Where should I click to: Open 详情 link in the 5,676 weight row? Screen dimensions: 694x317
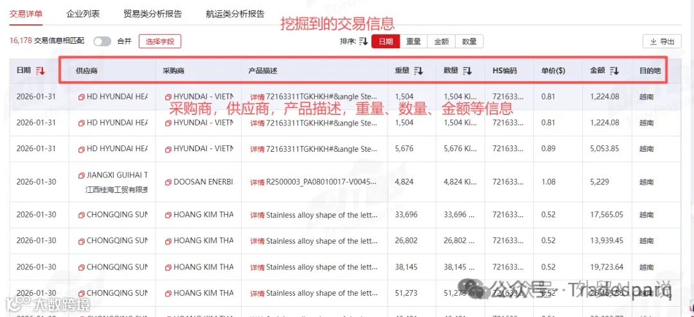(257, 149)
